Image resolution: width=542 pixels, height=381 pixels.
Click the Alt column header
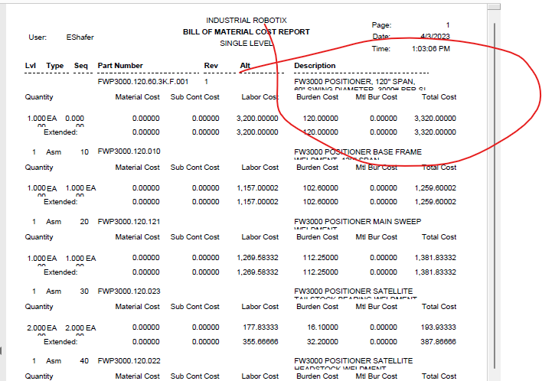pos(245,66)
